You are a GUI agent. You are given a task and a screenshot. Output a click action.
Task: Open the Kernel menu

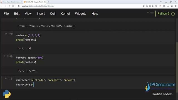65,14
